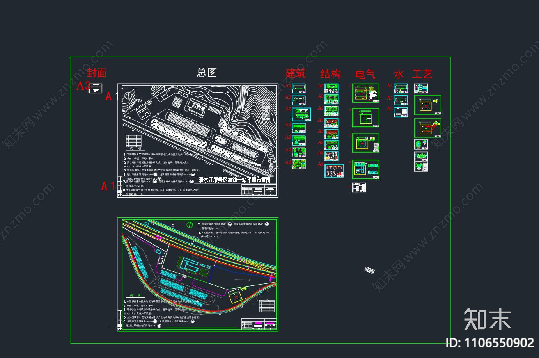Open the last thumbnail in the 建筑 column
The image size is (539, 358).
(x=299, y=164)
